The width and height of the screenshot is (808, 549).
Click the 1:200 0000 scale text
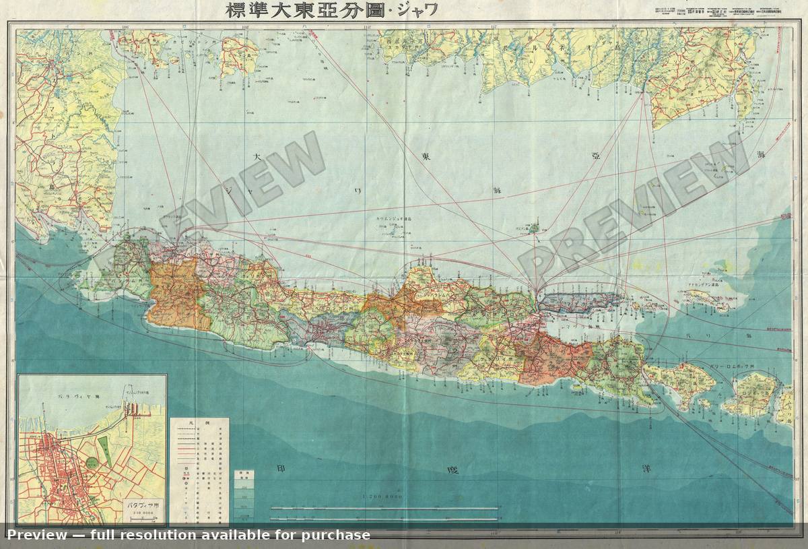(382, 496)
